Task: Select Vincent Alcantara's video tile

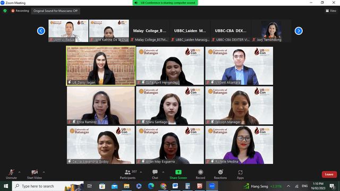Action: tap(239, 66)
